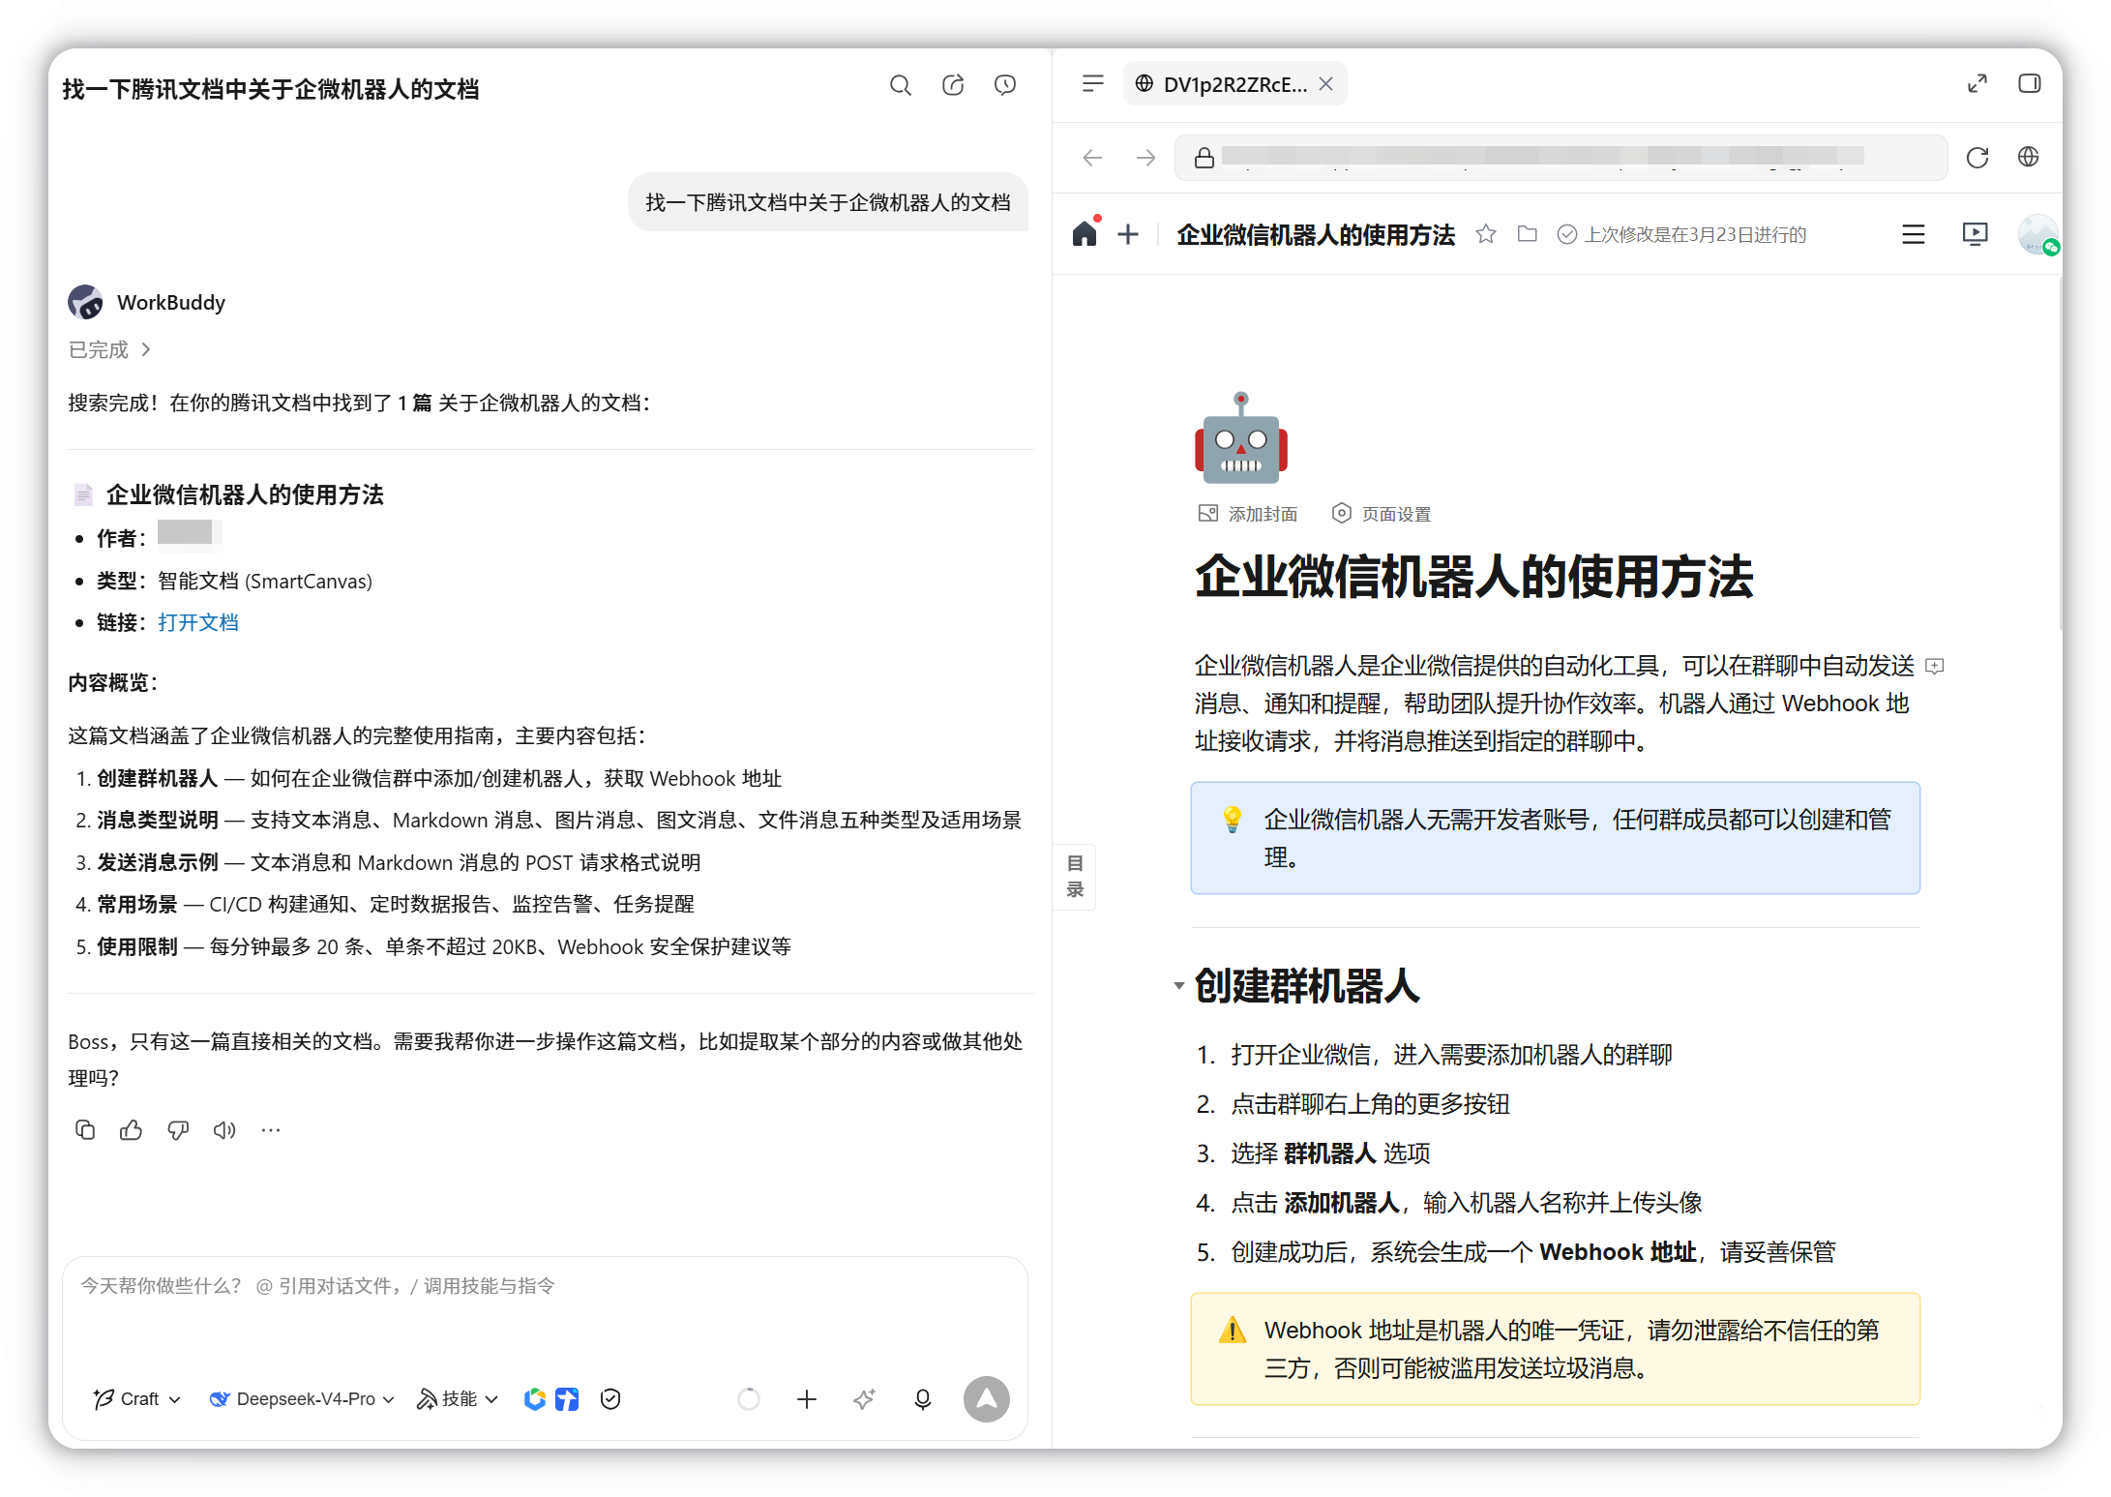Open the user avatar account menu

pos(2037,234)
